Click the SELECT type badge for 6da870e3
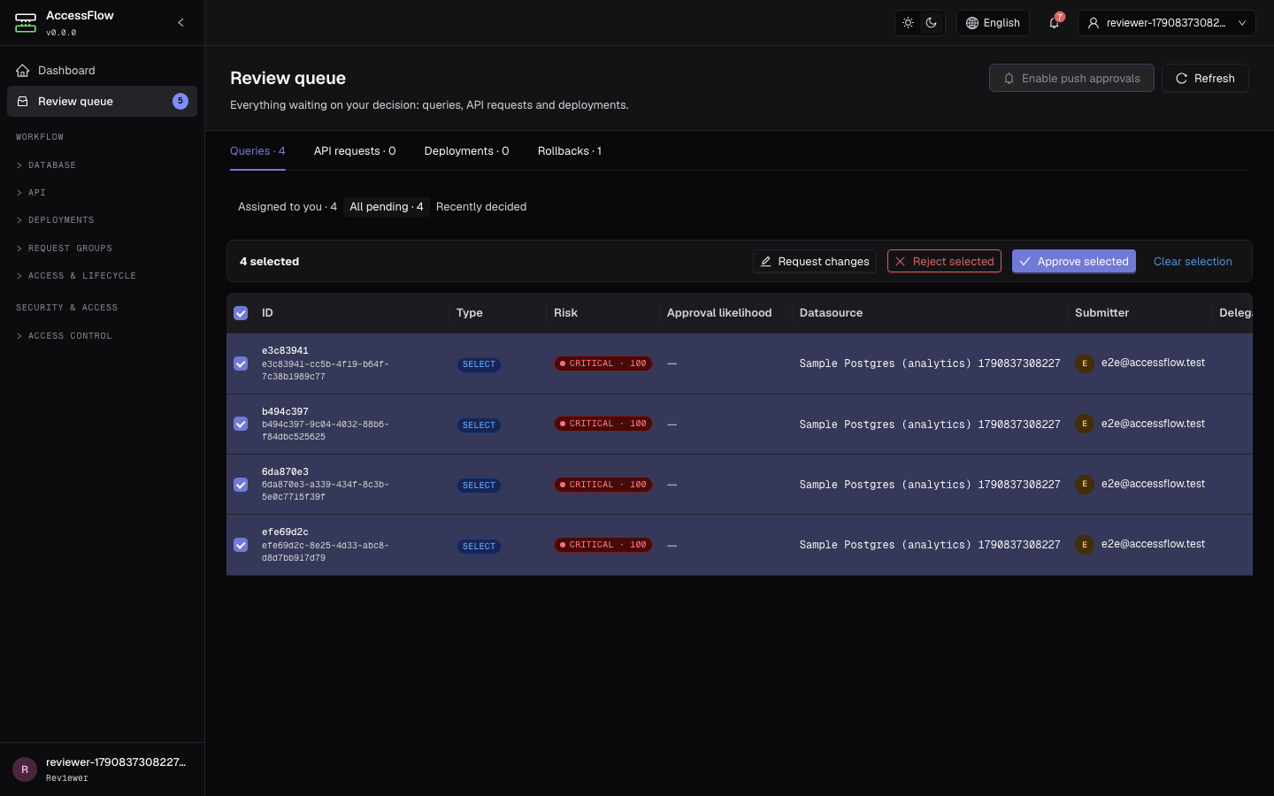 point(479,486)
